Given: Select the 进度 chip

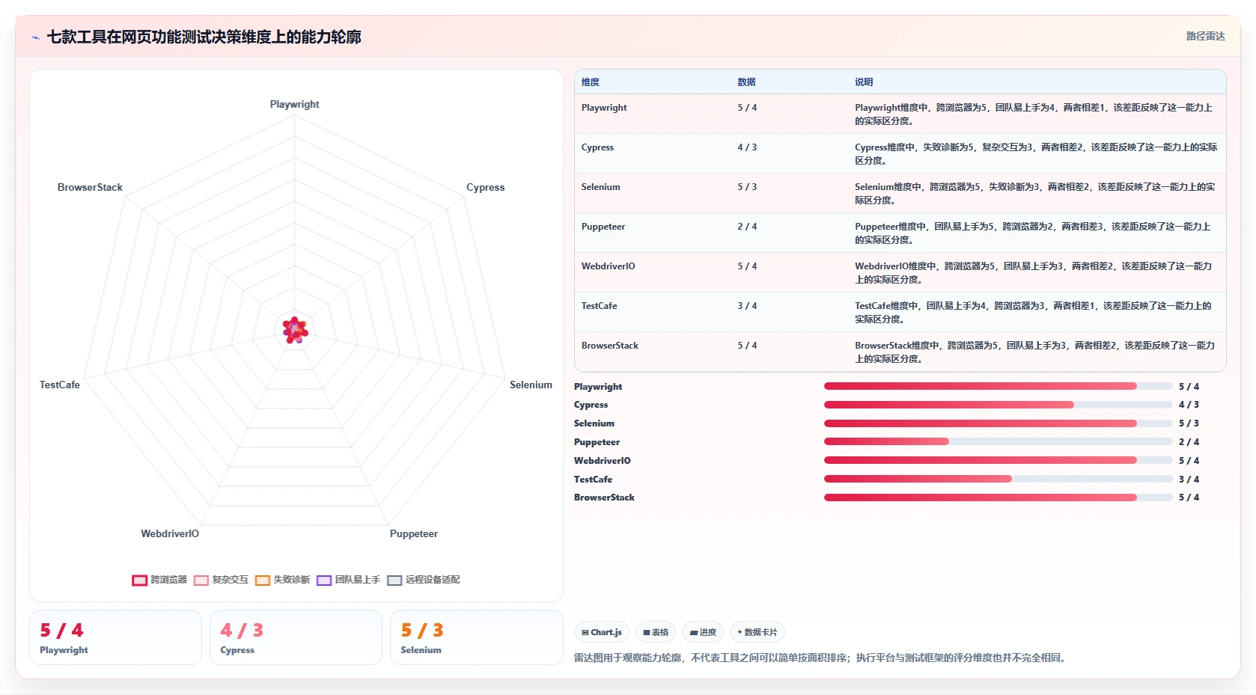Looking at the screenshot, I should pos(703,632).
